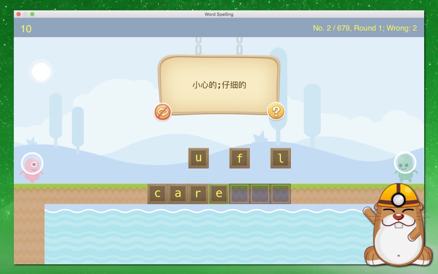Click the orange question mark hint button

point(276,111)
